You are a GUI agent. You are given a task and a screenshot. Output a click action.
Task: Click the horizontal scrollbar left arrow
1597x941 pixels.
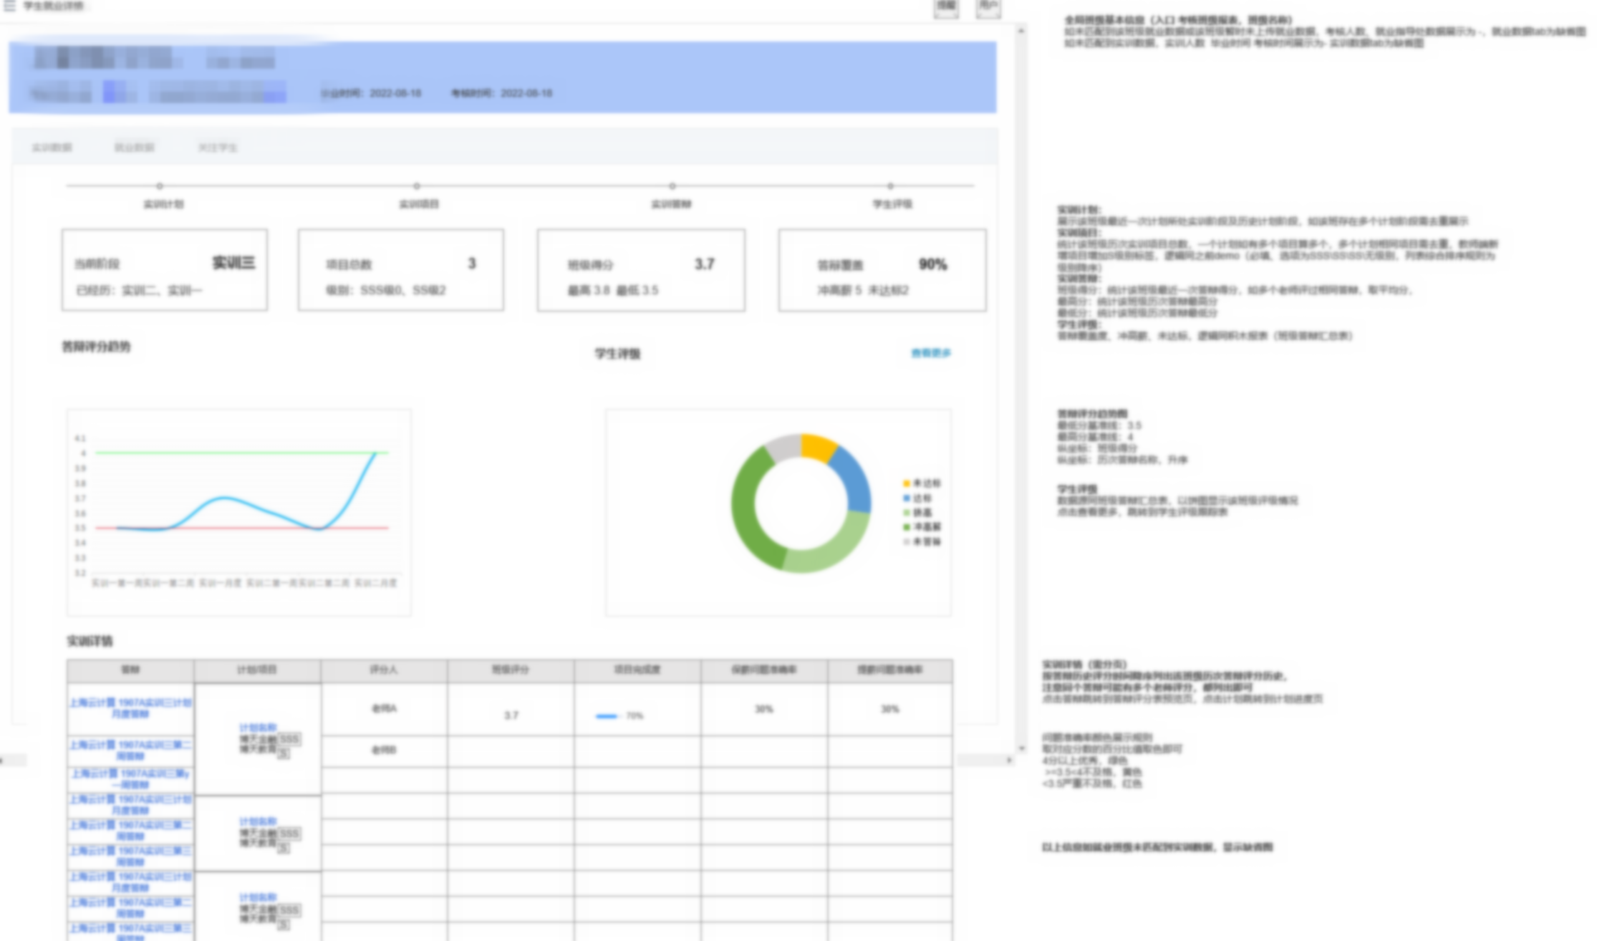pyautogui.click(x=2, y=760)
